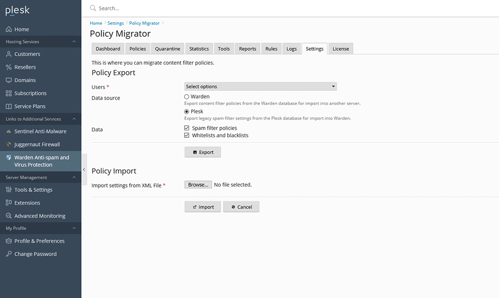
Task: Click the Home house icon in sidebar
Action: (x=8, y=29)
